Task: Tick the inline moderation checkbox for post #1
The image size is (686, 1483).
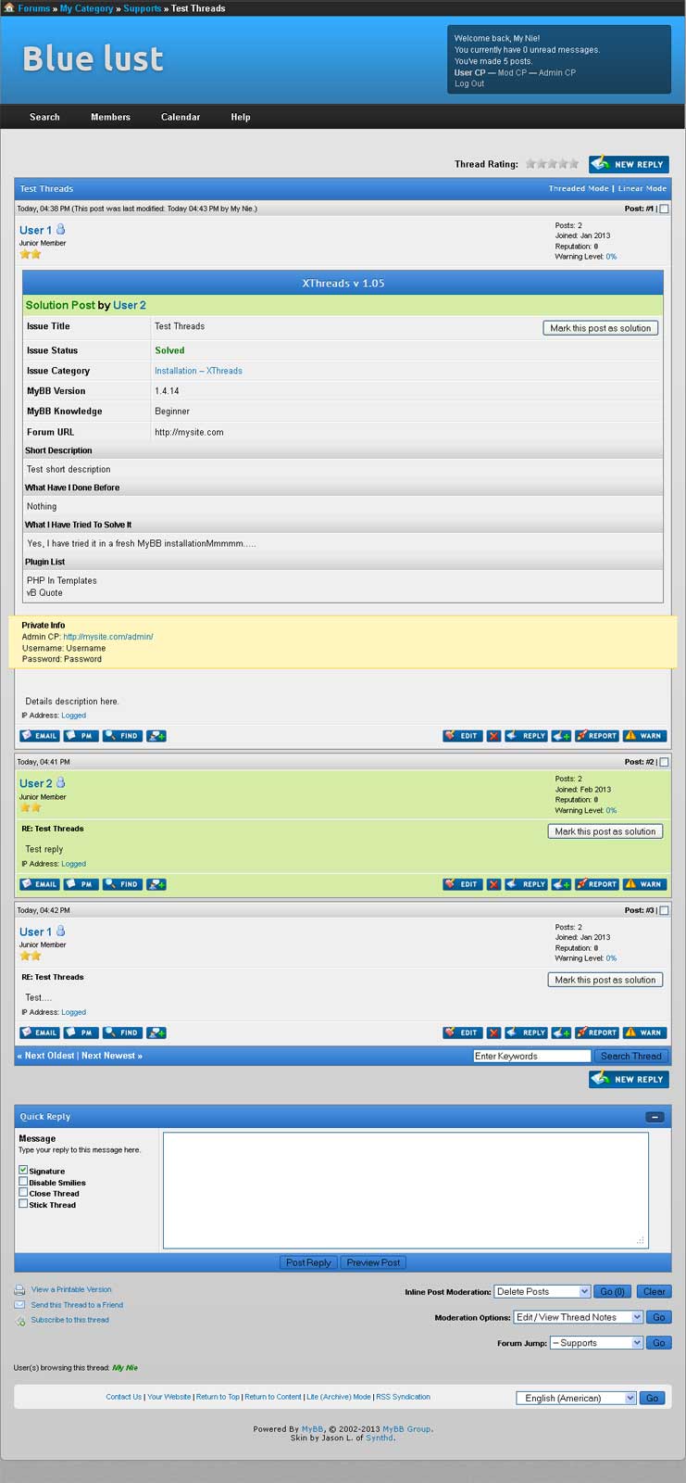Action: [664, 209]
